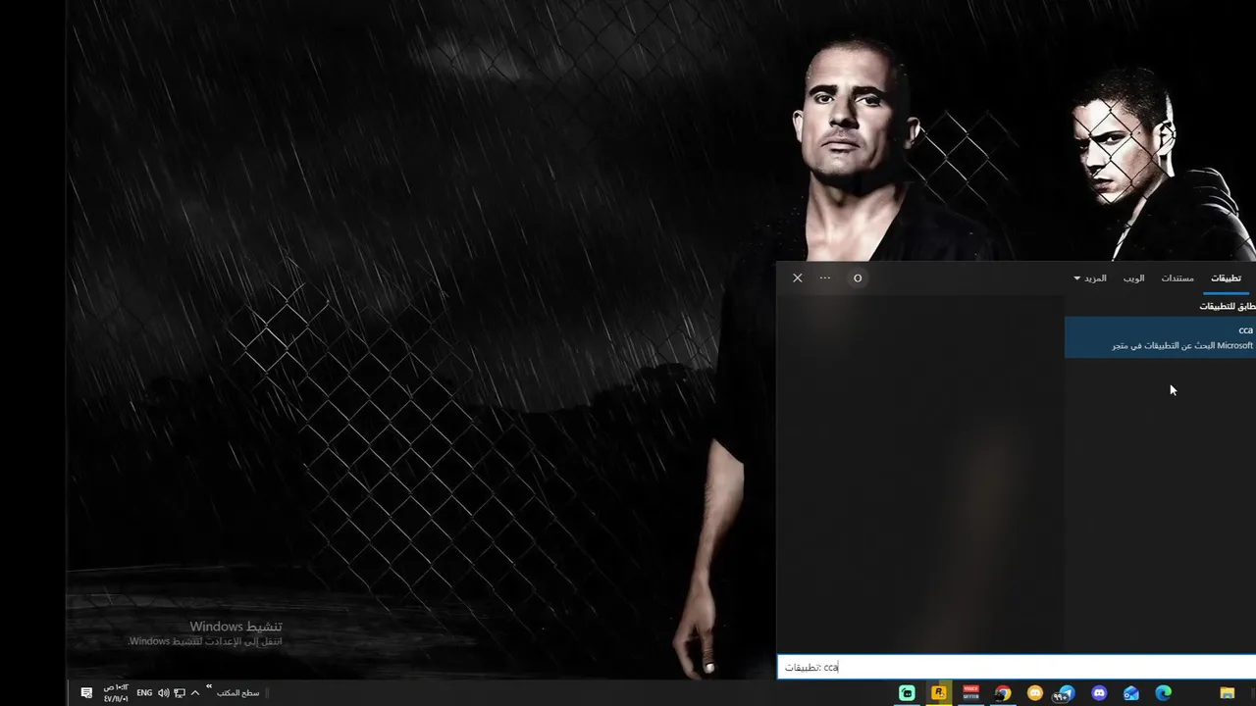
Task: Expand the desktop toolbar double chevron
Action: [x=209, y=687]
